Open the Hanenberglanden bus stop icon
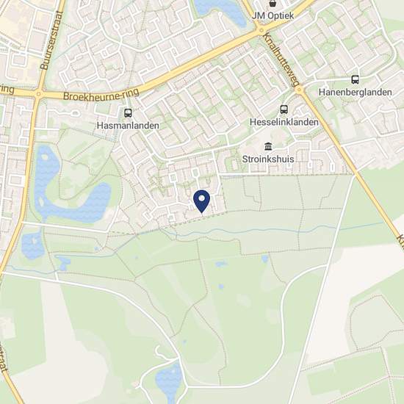Screen dimensions: 404x404 click(355, 79)
